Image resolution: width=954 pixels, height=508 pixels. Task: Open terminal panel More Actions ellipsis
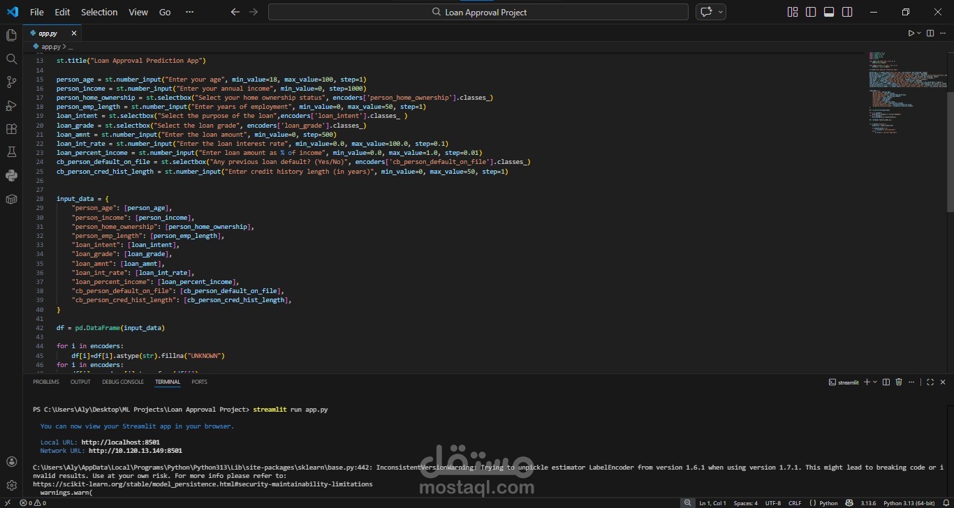911,382
